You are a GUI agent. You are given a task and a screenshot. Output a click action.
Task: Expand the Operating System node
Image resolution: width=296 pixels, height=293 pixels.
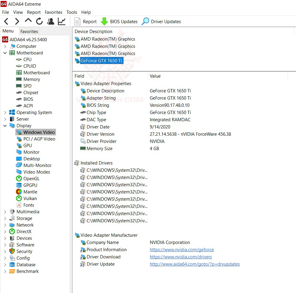5,113
